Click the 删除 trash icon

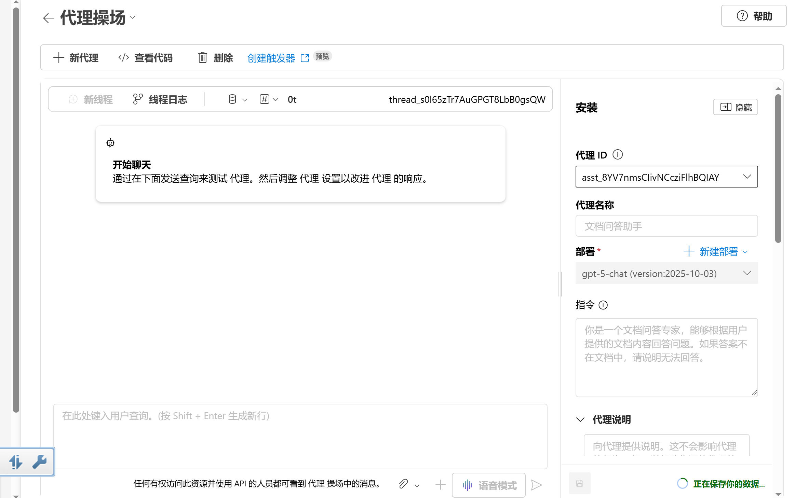pos(203,58)
